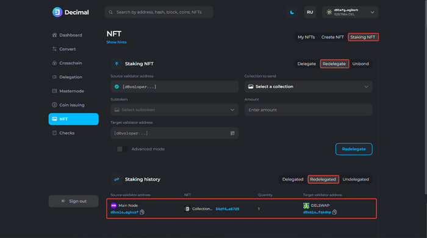The image size is (427, 238).
Task: Click Source validator address field
Action: tap(174, 86)
